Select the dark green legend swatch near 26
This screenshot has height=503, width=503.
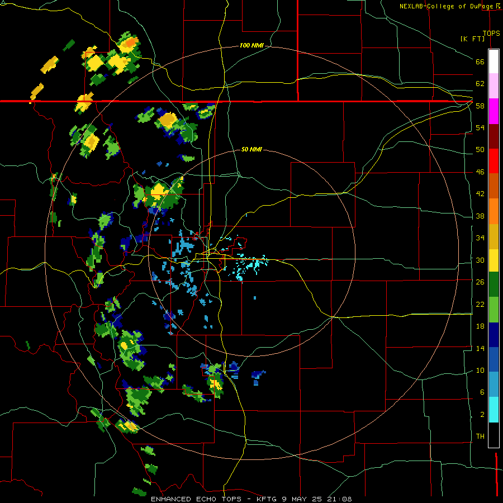(x=493, y=284)
